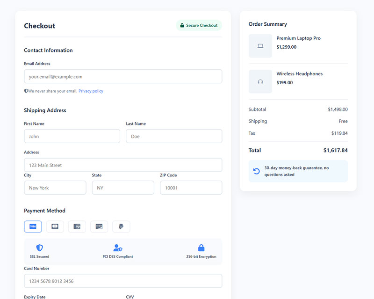Click the Premium Laptop Pro thumbnail
Viewport: 374px width, 299px height.
(260, 46)
